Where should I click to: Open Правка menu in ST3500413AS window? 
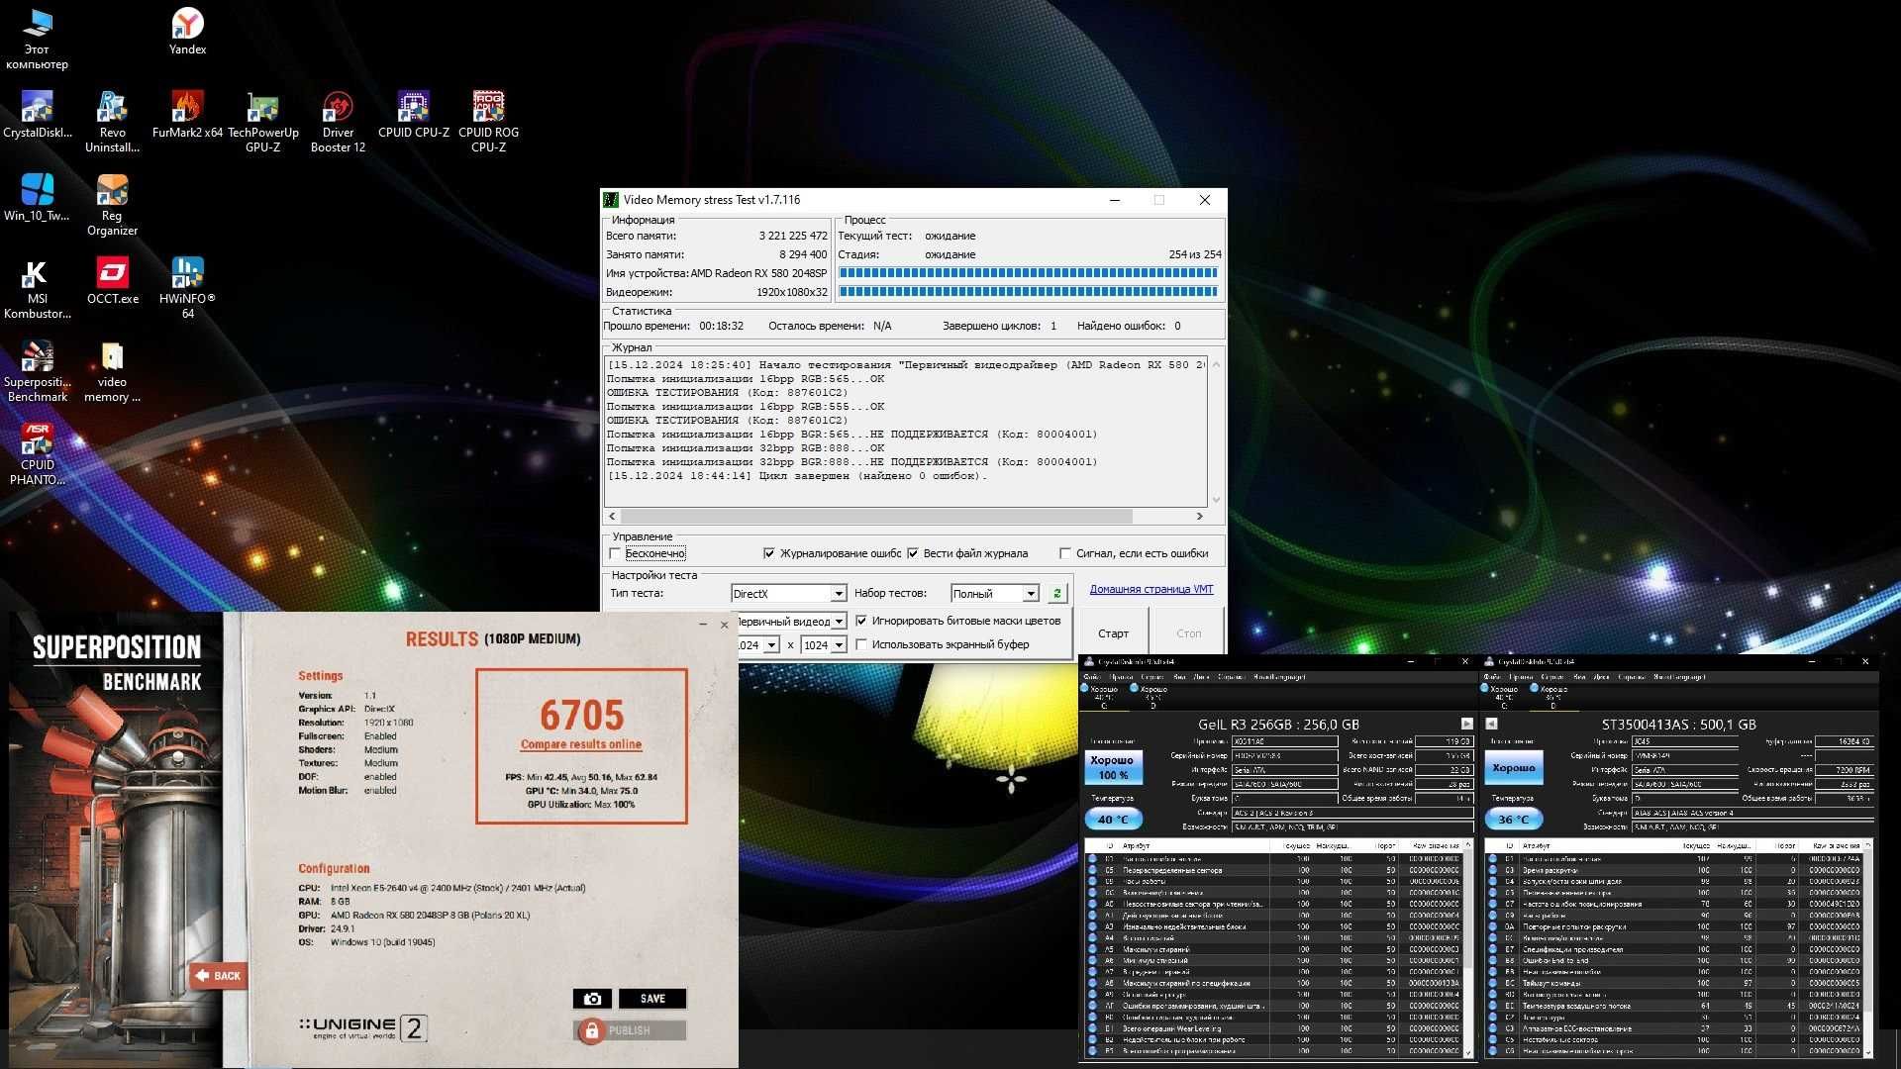point(1521,677)
